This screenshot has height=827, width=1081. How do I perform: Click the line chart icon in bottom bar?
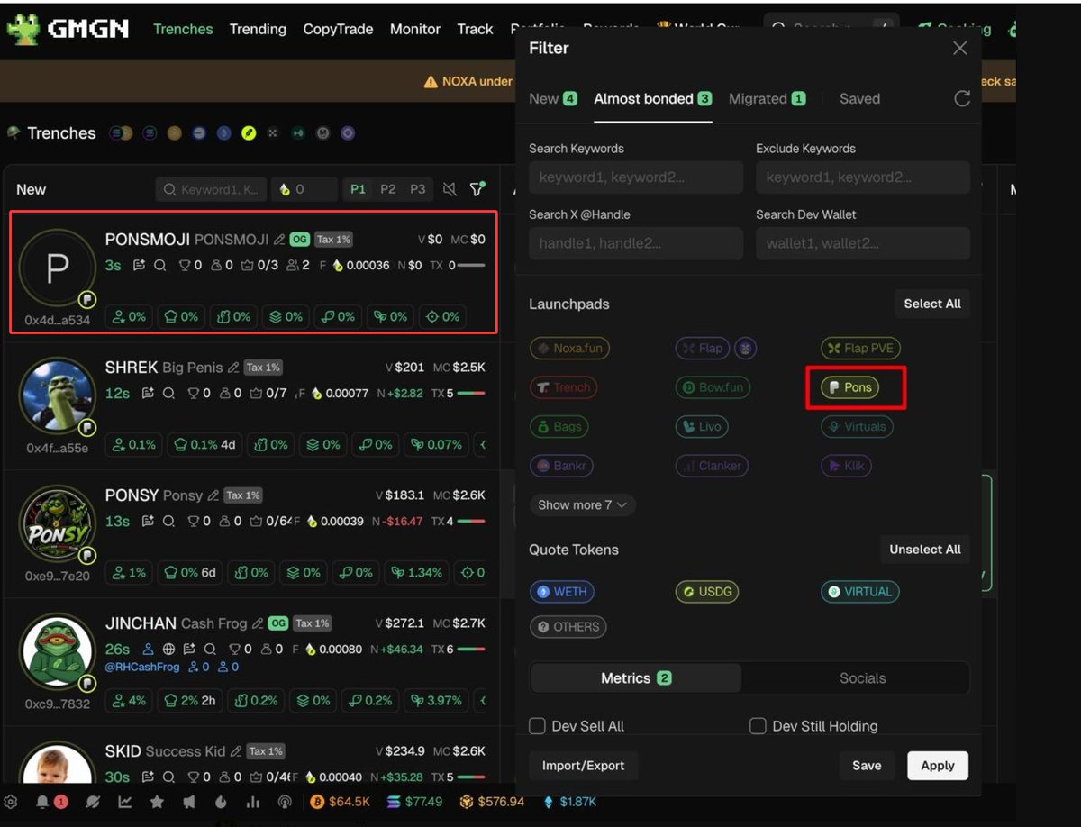point(124,802)
